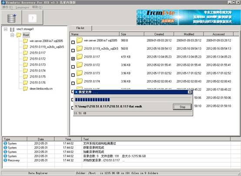The height and width of the screenshot is (176, 241).
Task: Click the 210.51.0.117 folder icon in file list
Action: click(80, 57)
